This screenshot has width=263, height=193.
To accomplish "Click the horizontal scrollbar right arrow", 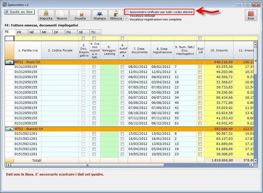I will tap(251, 165).
